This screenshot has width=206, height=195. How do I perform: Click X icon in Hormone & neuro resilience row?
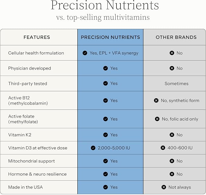(172, 174)
